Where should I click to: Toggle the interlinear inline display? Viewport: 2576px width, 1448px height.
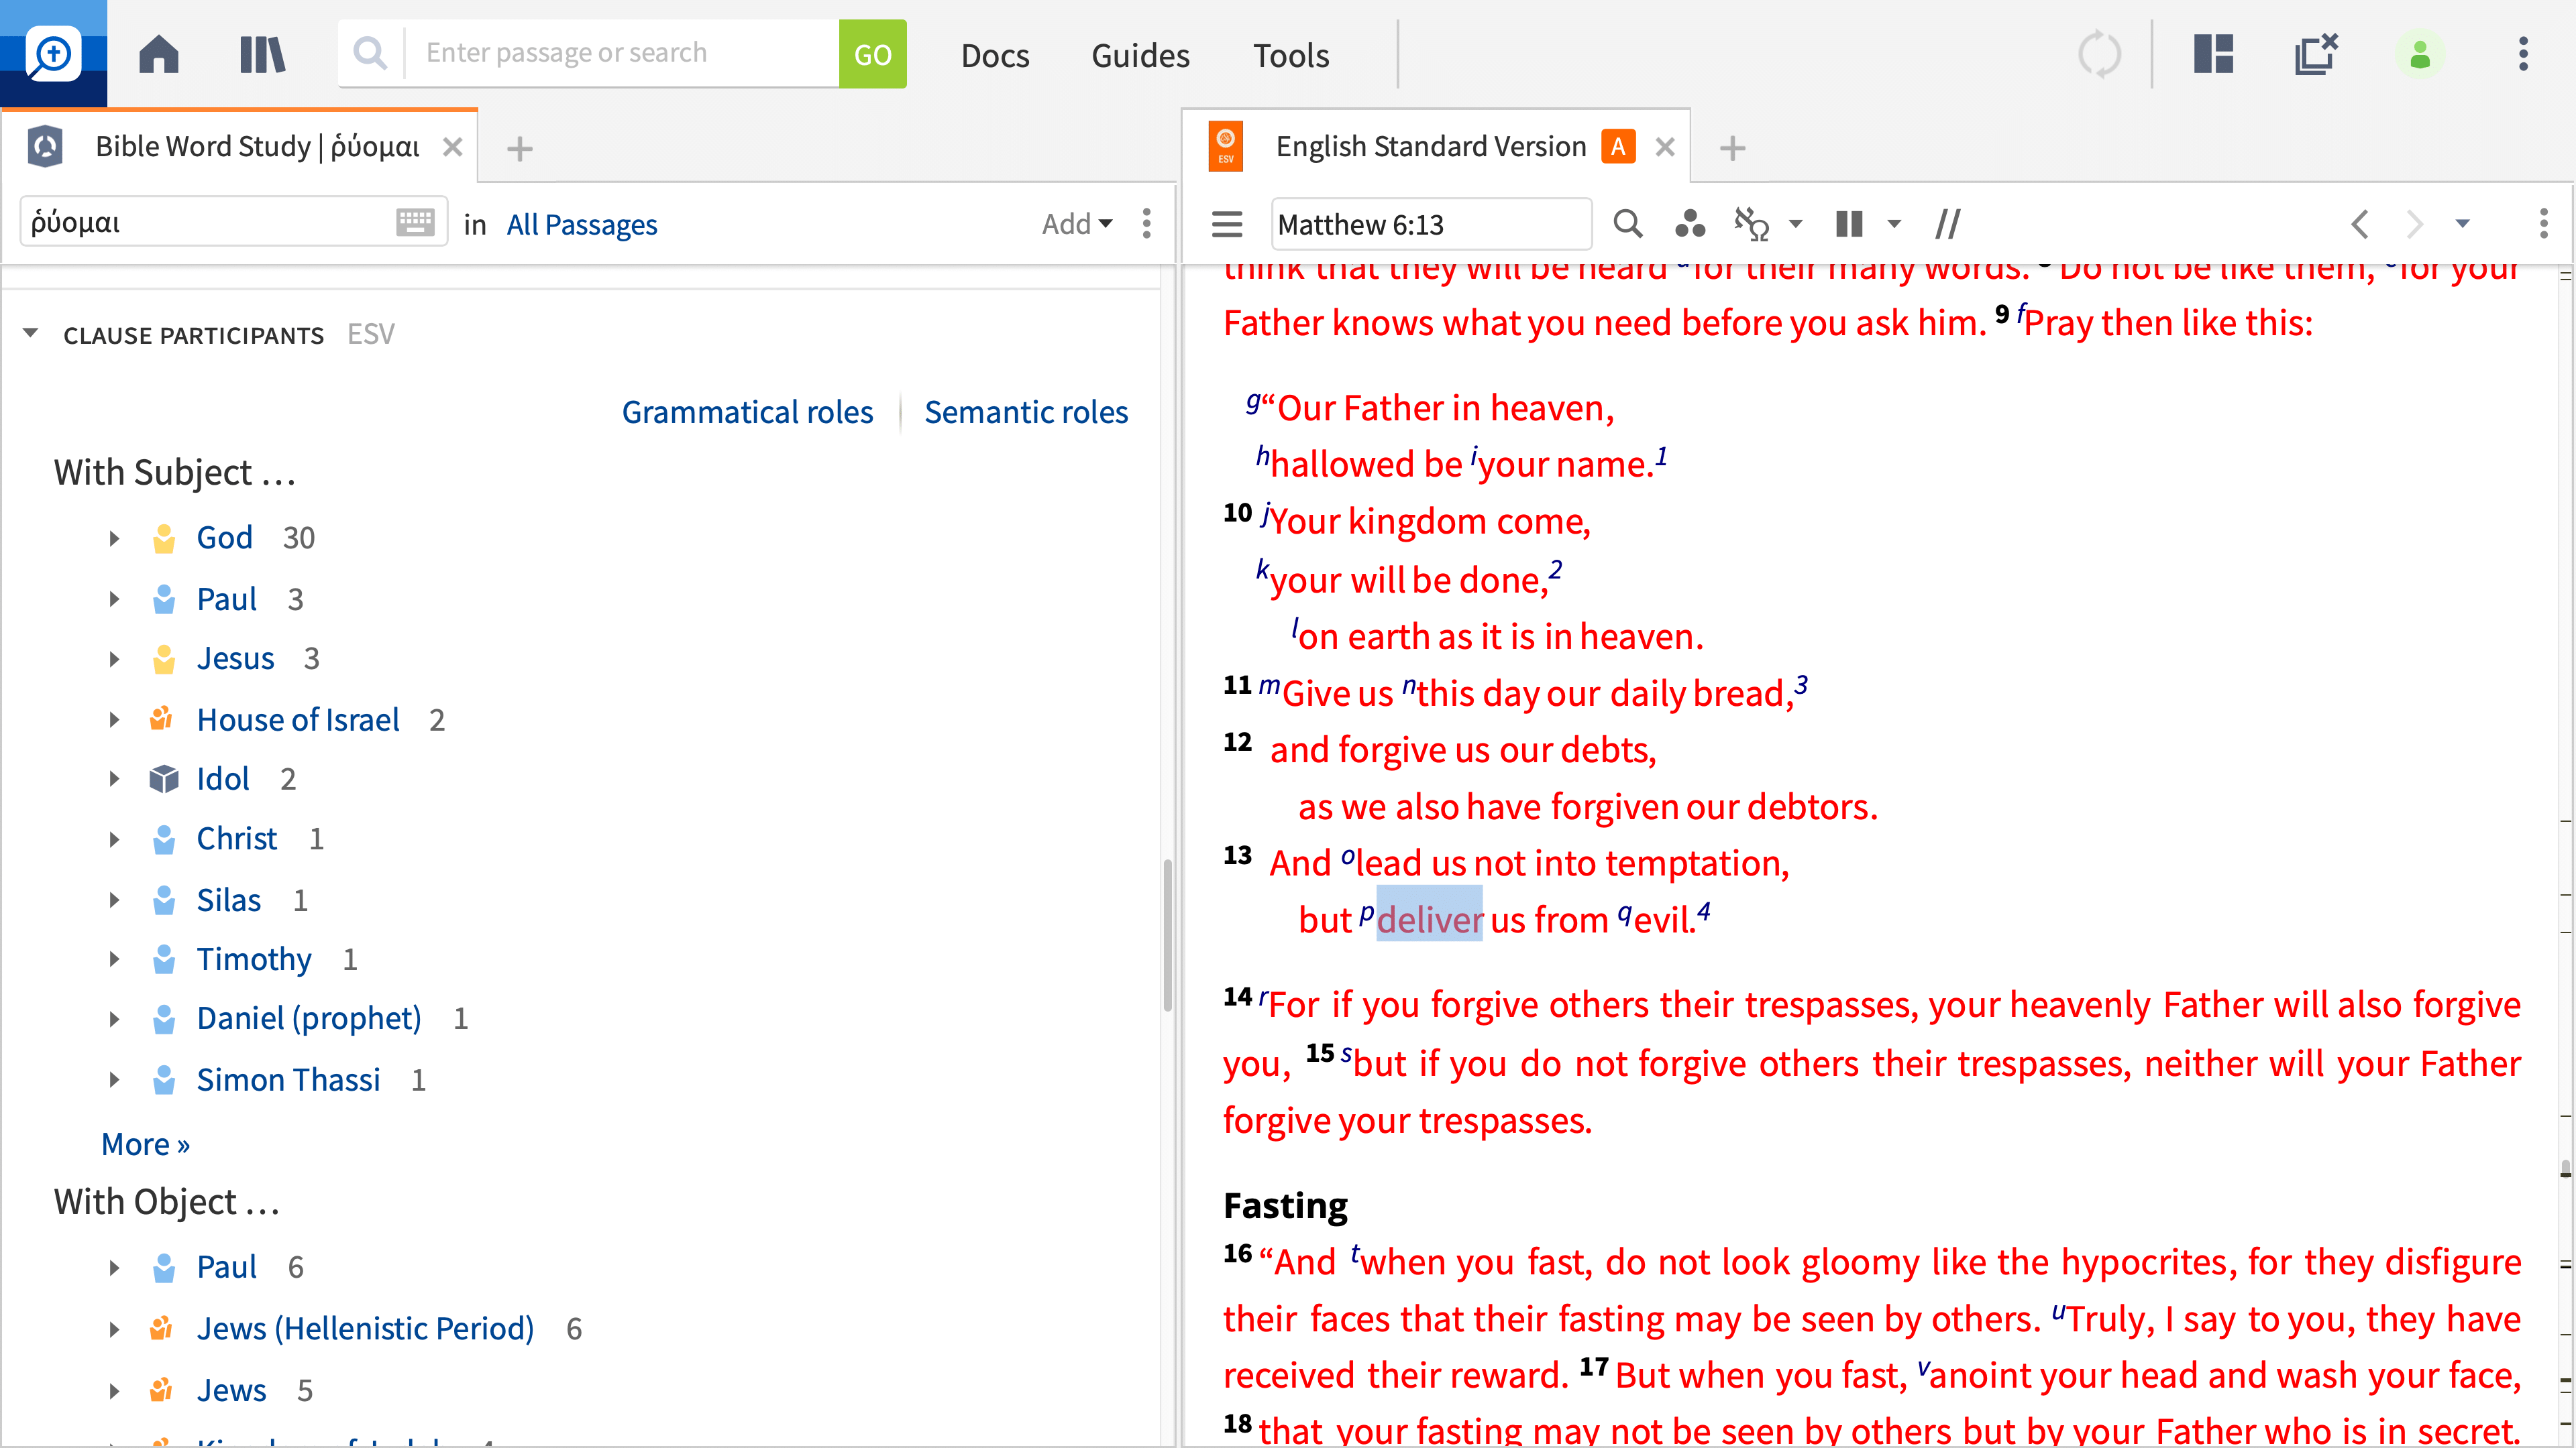1752,224
